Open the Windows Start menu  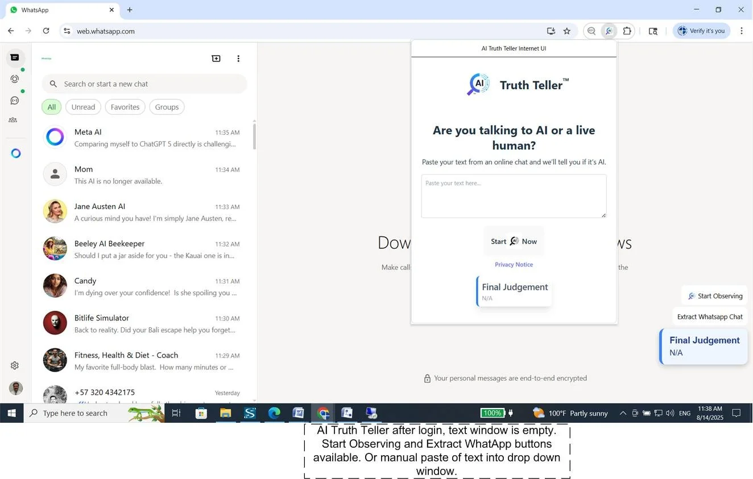coord(11,413)
